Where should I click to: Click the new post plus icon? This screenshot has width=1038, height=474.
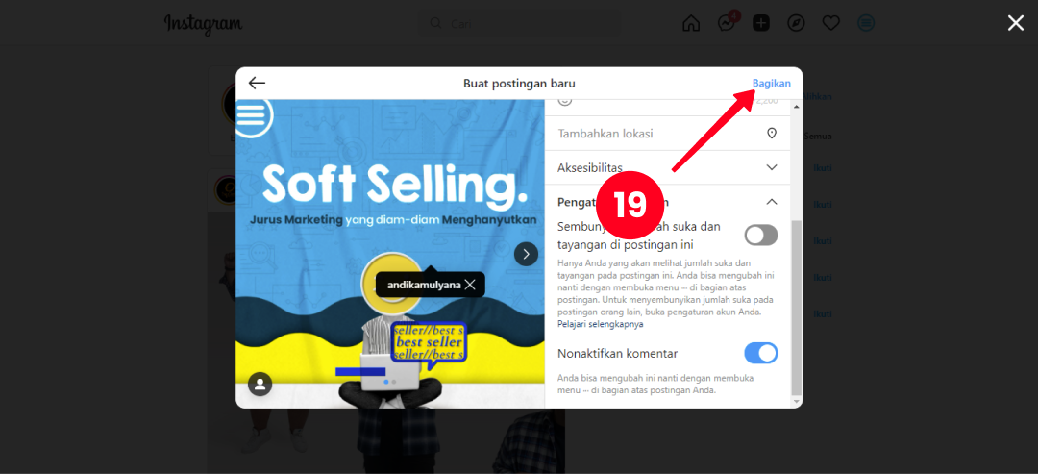tap(761, 23)
